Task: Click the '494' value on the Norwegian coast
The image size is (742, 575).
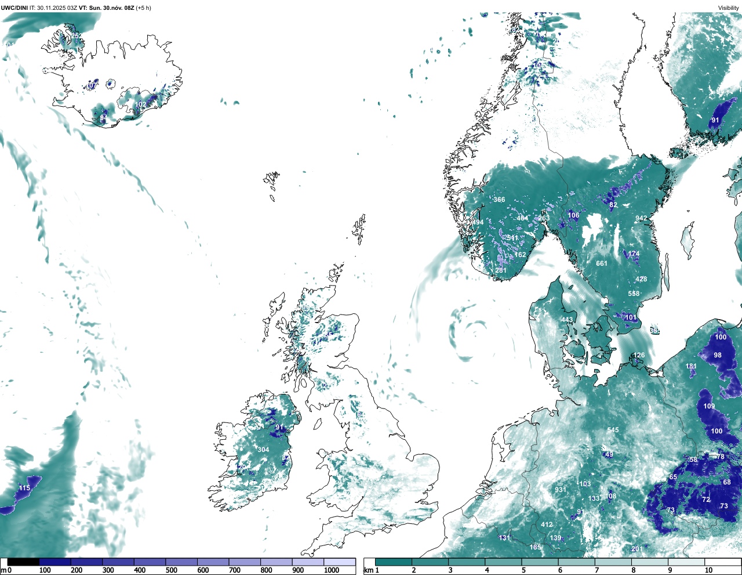Action: pos(478,223)
